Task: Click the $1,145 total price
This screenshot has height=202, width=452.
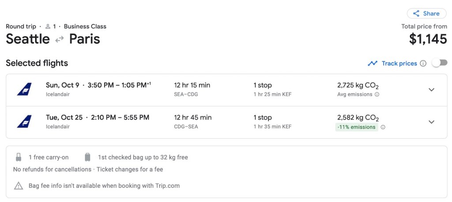Action: click(x=428, y=39)
